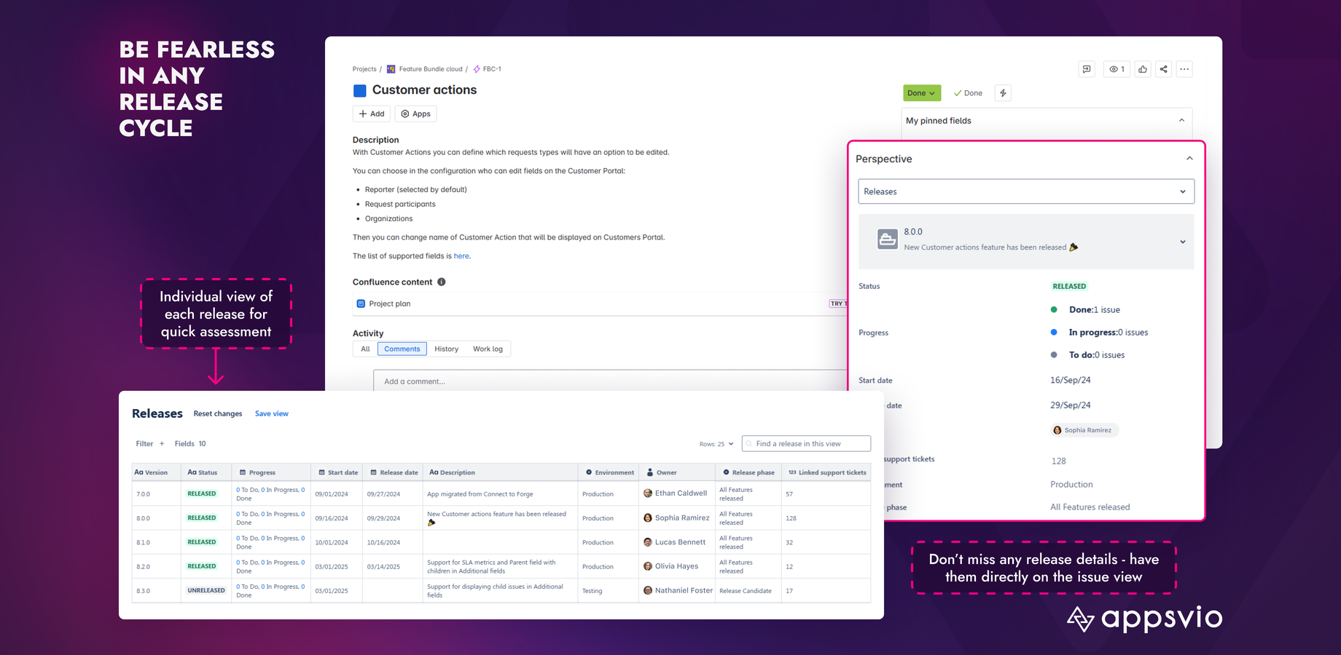Open the Rows: 25 dropdown
The image size is (1341, 655).
click(x=716, y=444)
